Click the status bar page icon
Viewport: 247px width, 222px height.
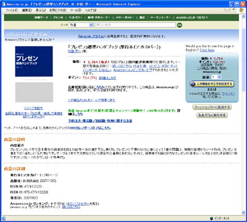click(4, 218)
